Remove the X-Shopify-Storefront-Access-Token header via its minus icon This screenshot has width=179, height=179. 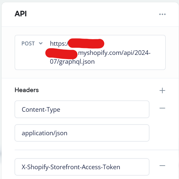[x=162, y=166]
